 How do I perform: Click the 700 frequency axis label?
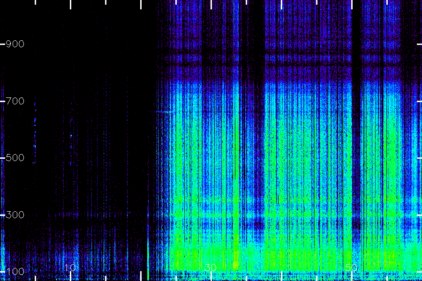tap(15, 101)
